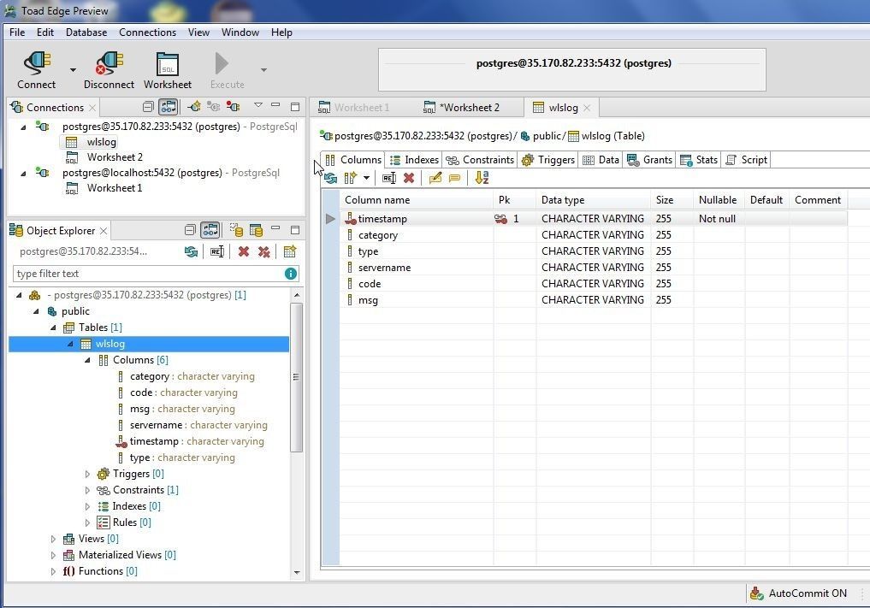Click the Execute toolbar button
870x608 pixels.
[x=227, y=70]
